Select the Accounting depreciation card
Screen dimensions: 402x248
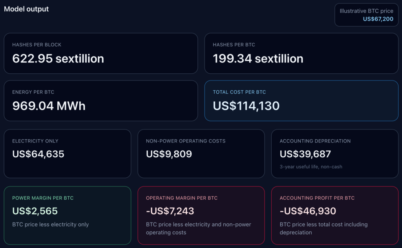click(334, 153)
